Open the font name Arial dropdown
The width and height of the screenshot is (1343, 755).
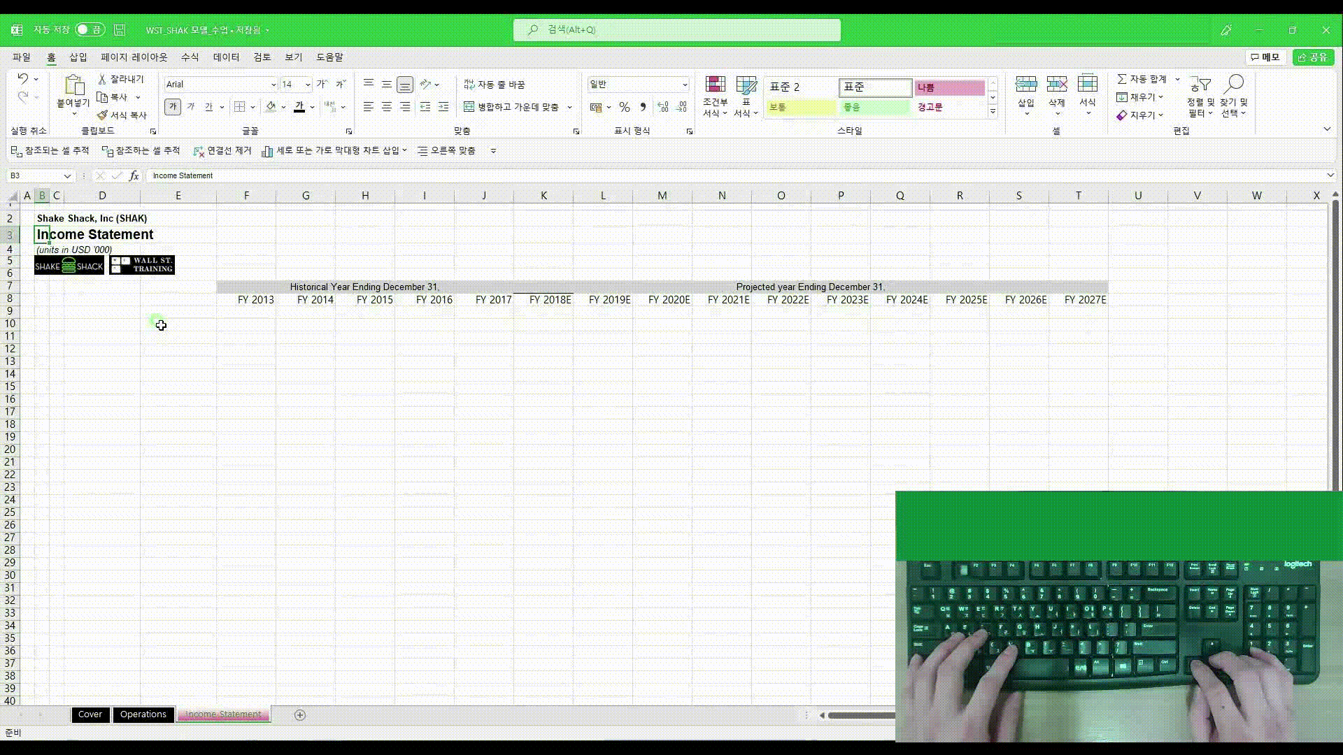pos(273,85)
